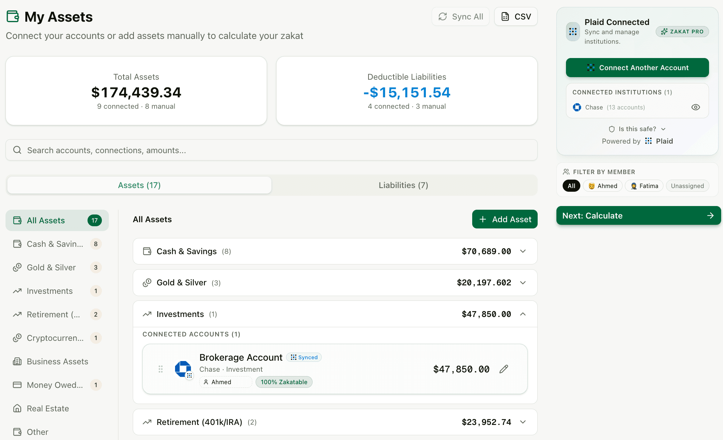This screenshot has height=440, width=723.
Task: Click the Real Estate house icon
Action: click(17, 408)
